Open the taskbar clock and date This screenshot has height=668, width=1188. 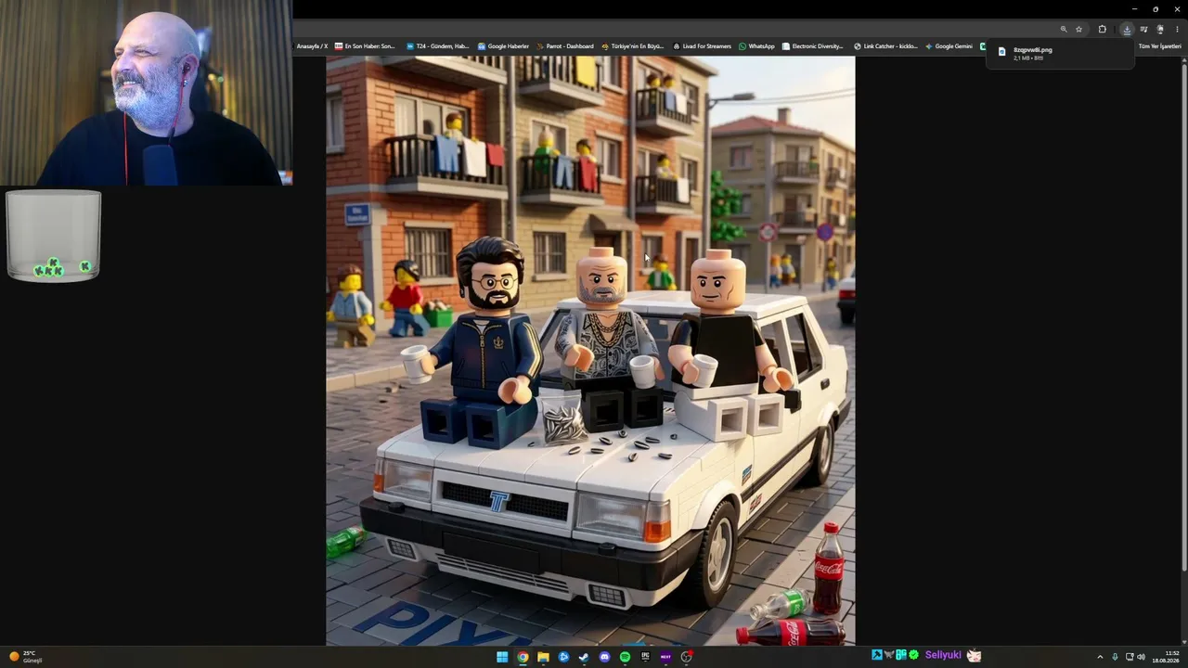tap(1166, 657)
